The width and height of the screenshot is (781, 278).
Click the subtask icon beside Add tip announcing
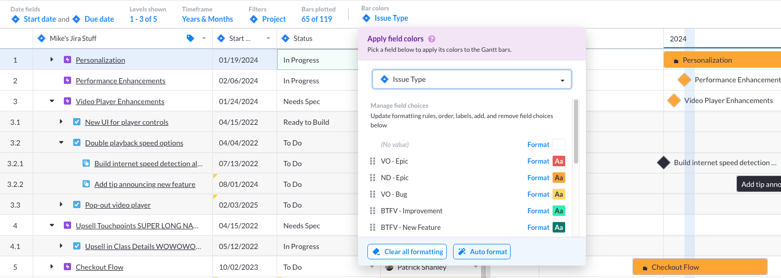click(87, 184)
